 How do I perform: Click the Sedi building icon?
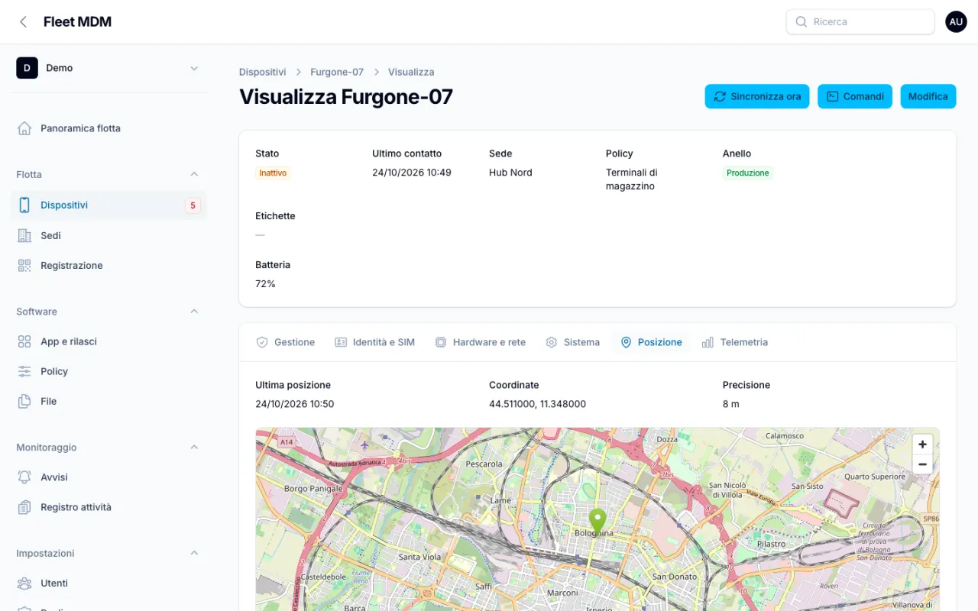24,236
